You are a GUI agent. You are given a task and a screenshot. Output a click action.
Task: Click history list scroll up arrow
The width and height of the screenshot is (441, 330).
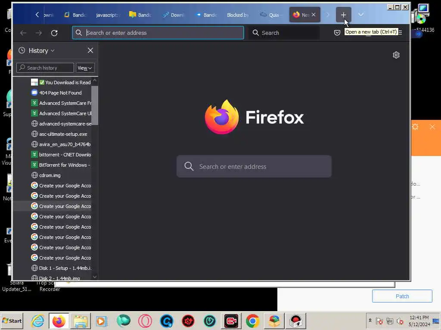pyautogui.click(x=95, y=80)
